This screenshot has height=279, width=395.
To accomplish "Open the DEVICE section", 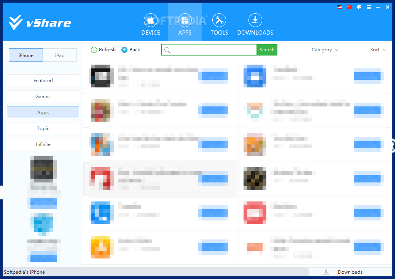I will pos(151,24).
